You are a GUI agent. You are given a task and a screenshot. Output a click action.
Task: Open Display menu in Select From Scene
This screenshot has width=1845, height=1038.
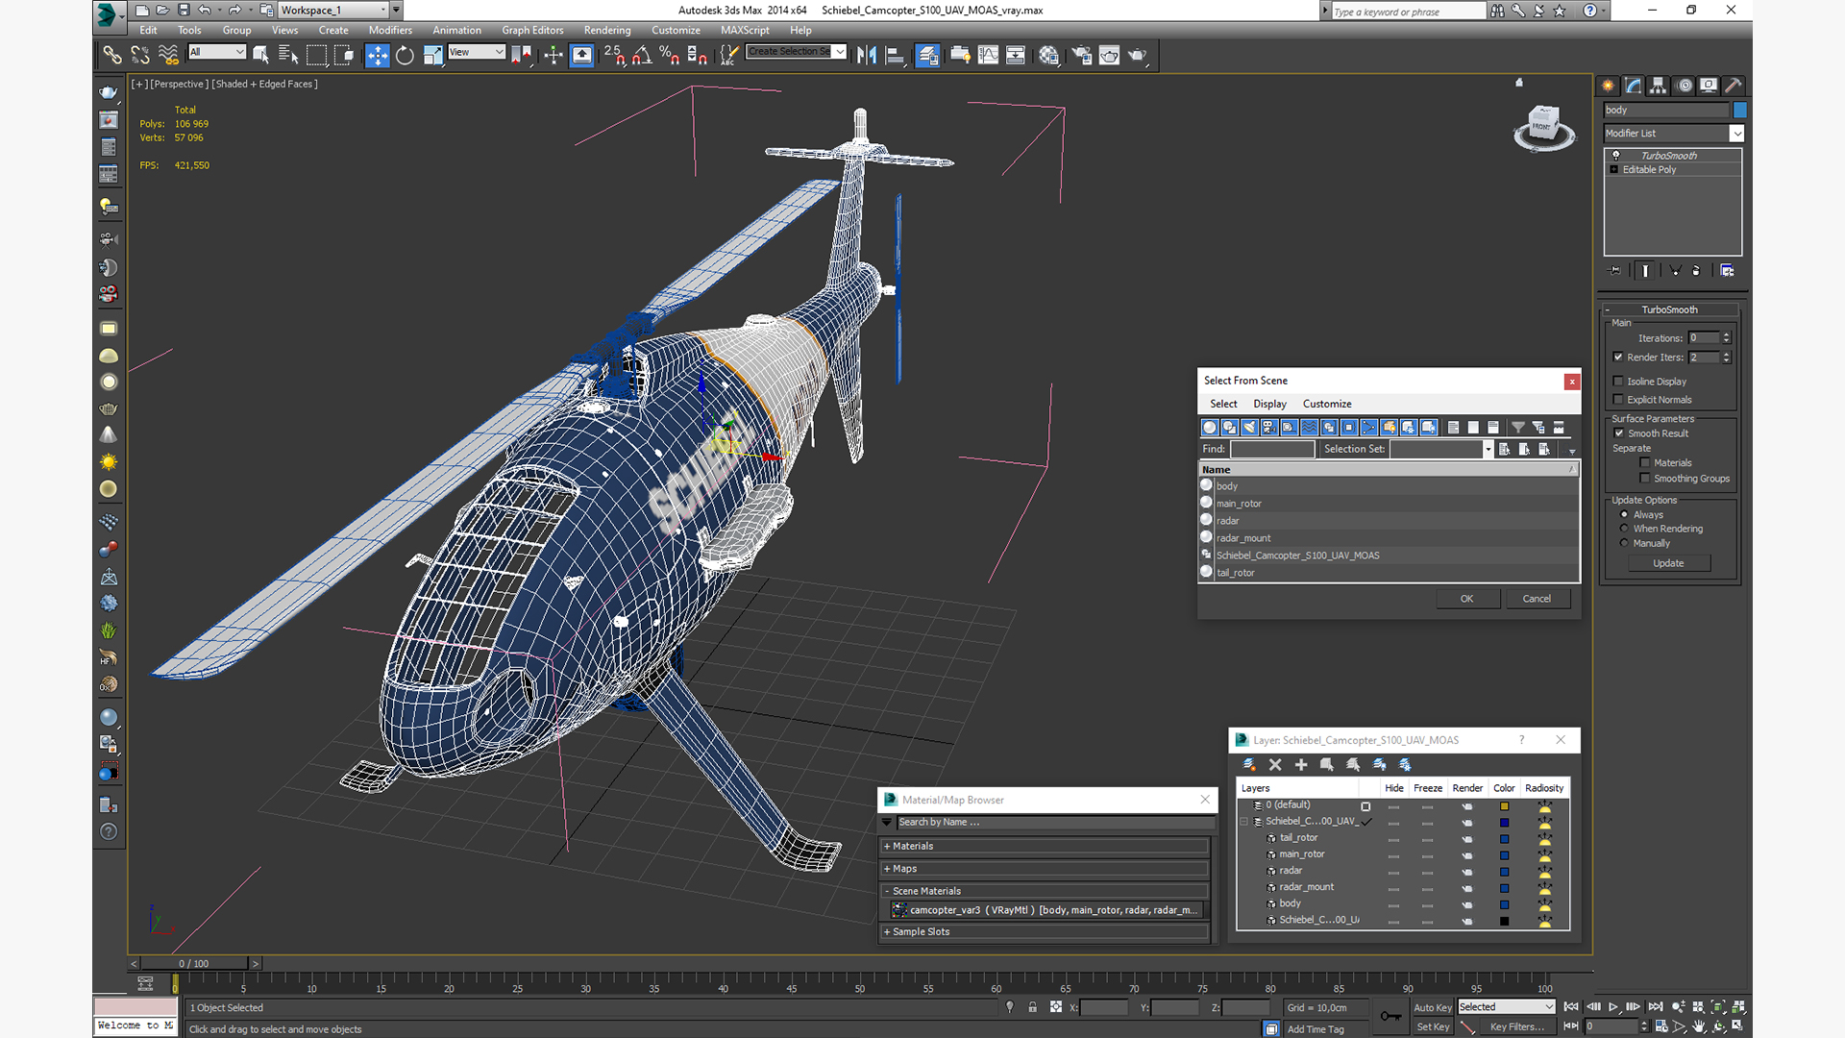coord(1269,404)
